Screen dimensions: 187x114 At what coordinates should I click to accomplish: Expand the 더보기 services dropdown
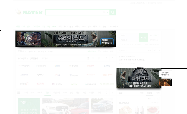pyautogui.click(x=114, y=26)
